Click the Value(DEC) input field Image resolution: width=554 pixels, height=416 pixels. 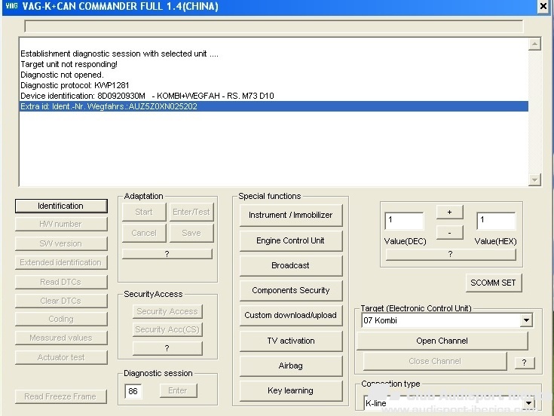coord(404,221)
